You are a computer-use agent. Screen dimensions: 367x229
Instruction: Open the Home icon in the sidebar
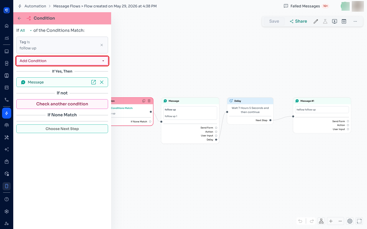7,26
